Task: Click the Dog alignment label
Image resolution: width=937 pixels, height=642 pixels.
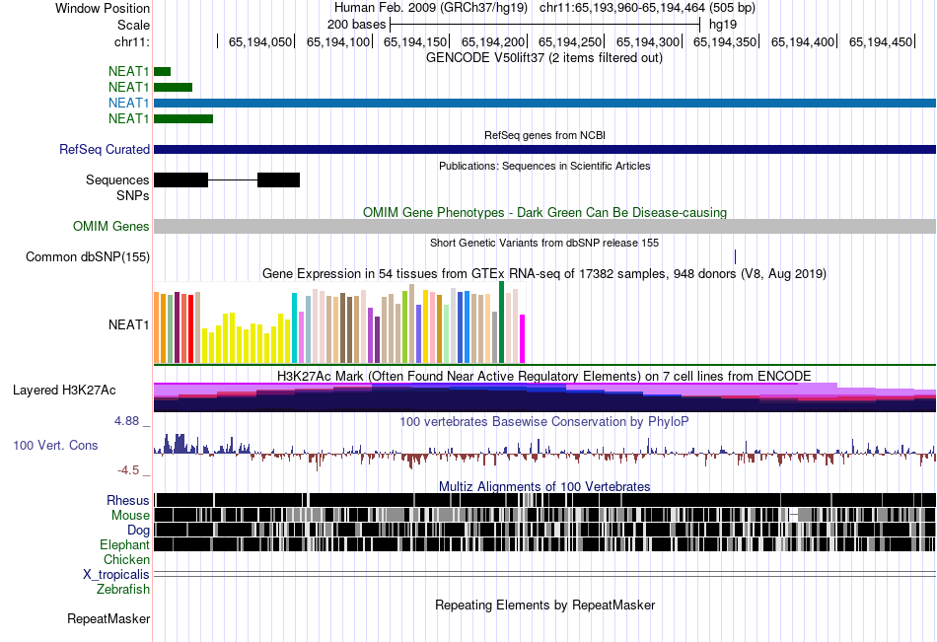Action: coord(139,531)
